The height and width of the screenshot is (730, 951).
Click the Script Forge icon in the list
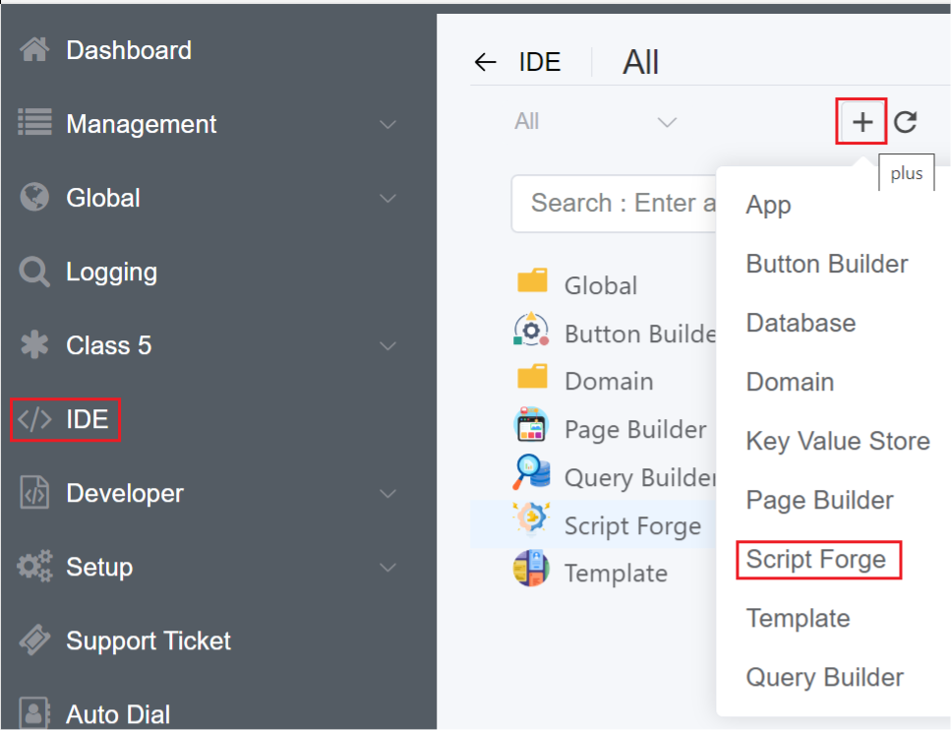[532, 521]
